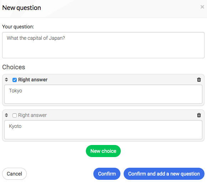Uncheck Right answer for the Tokyo choice
Screen dimensions: 207x183
click(15, 80)
